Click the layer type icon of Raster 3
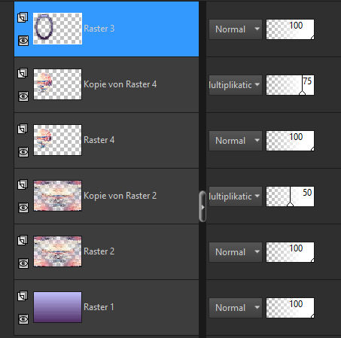The width and height of the screenshot is (341, 338). coord(23,17)
